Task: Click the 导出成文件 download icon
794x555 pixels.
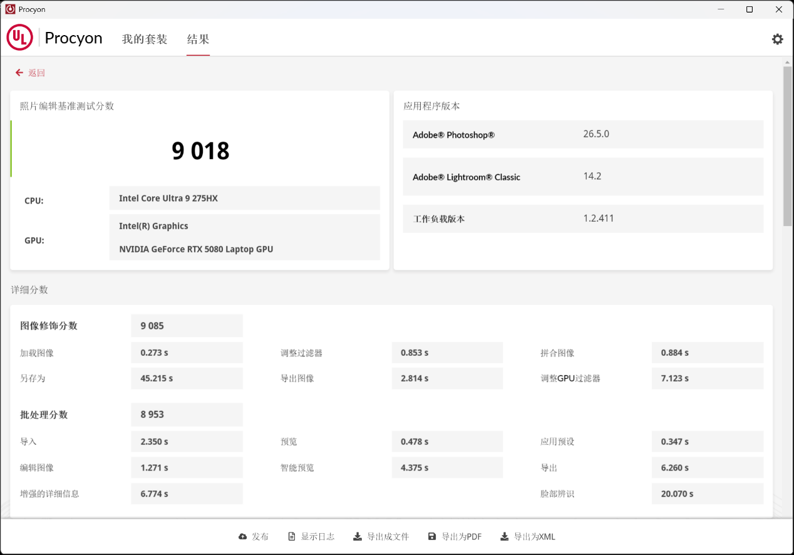Action: coord(357,536)
